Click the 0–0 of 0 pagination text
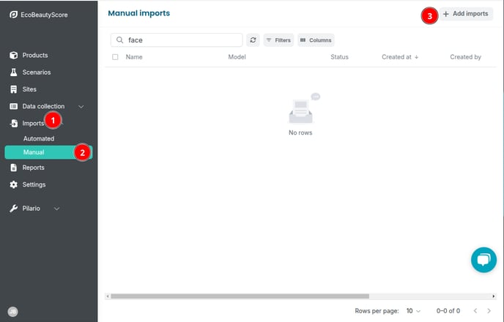This screenshot has width=504, height=322. click(x=448, y=311)
